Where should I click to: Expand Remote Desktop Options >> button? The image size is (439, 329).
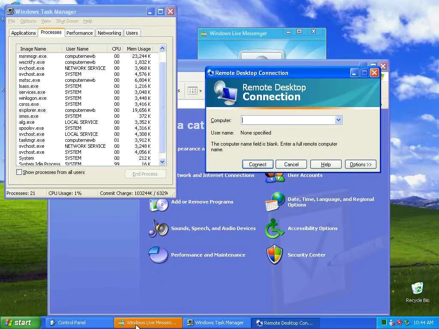(361, 164)
